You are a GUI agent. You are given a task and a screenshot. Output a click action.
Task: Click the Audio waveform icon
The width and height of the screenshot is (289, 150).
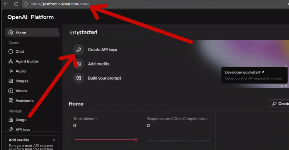point(11,71)
